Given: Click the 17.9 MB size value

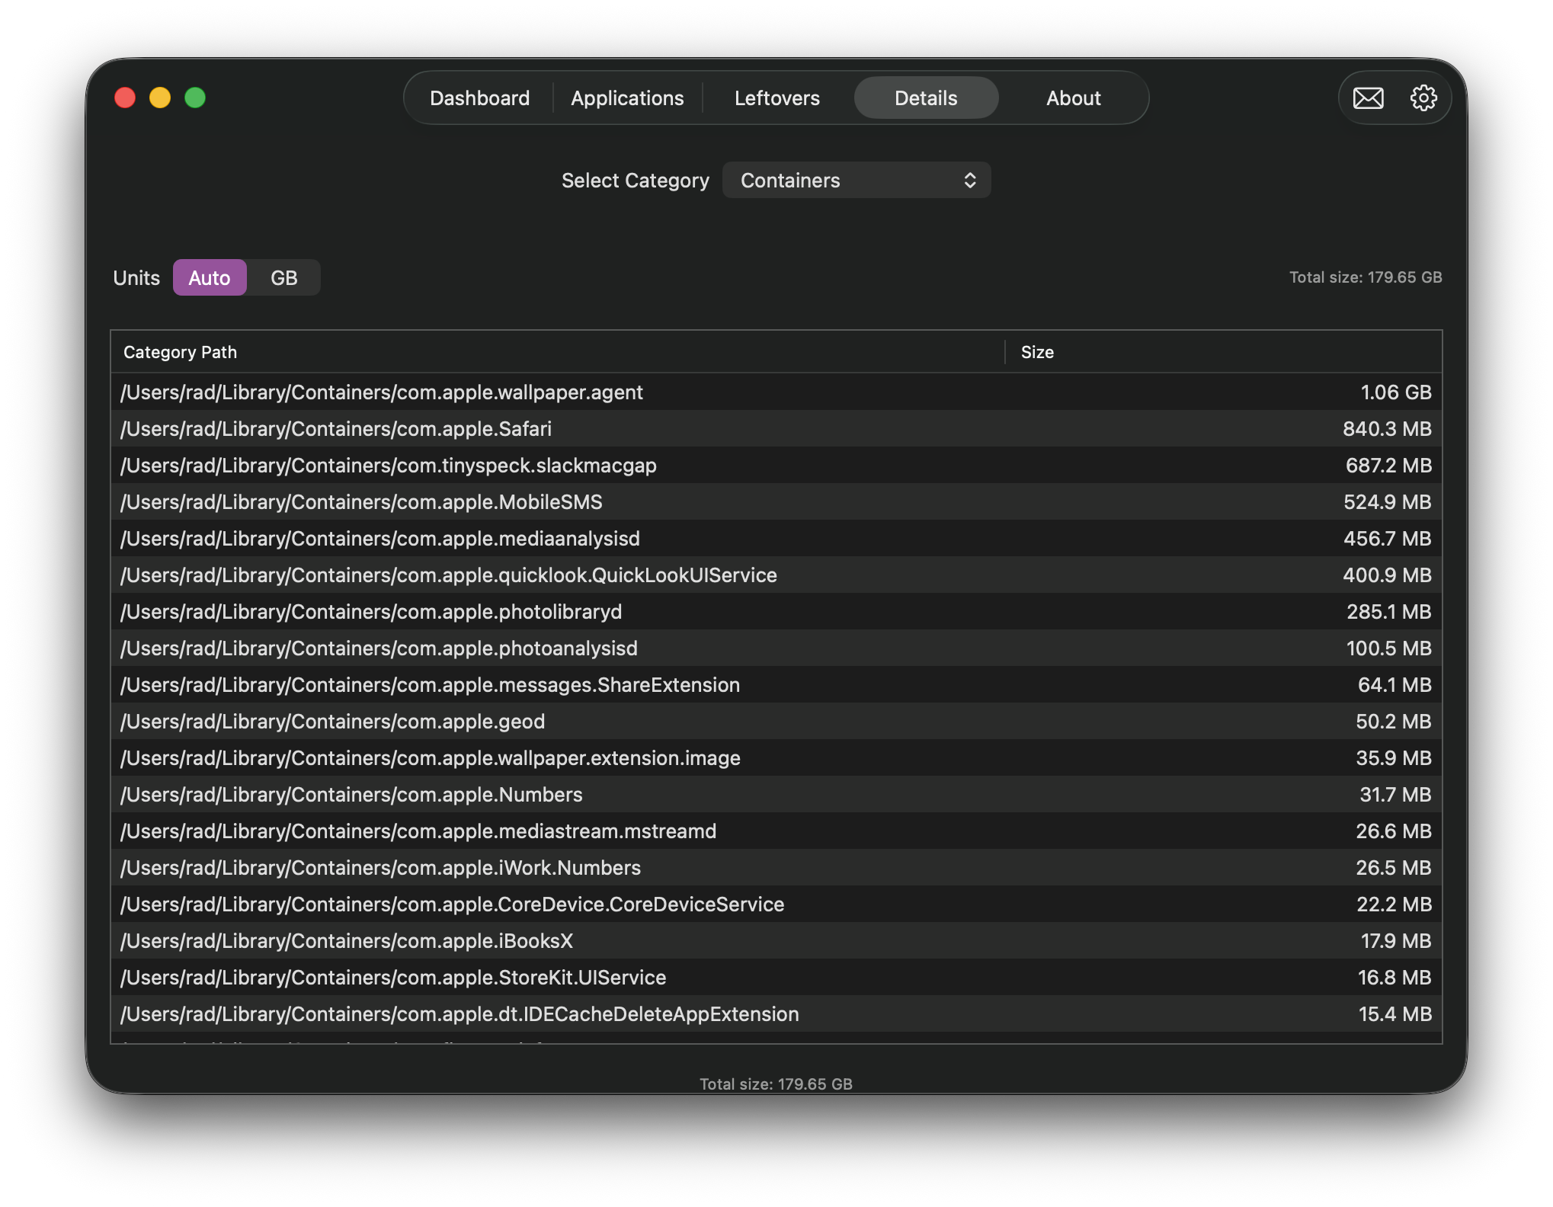Looking at the screenshot, I should tap(1396, 941).
